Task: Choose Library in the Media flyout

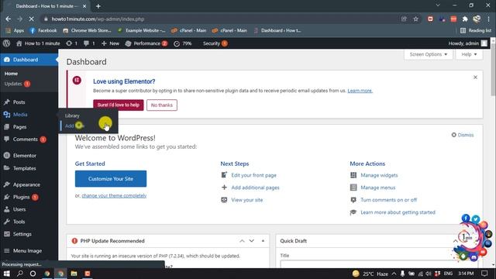Action: [72, 115]
